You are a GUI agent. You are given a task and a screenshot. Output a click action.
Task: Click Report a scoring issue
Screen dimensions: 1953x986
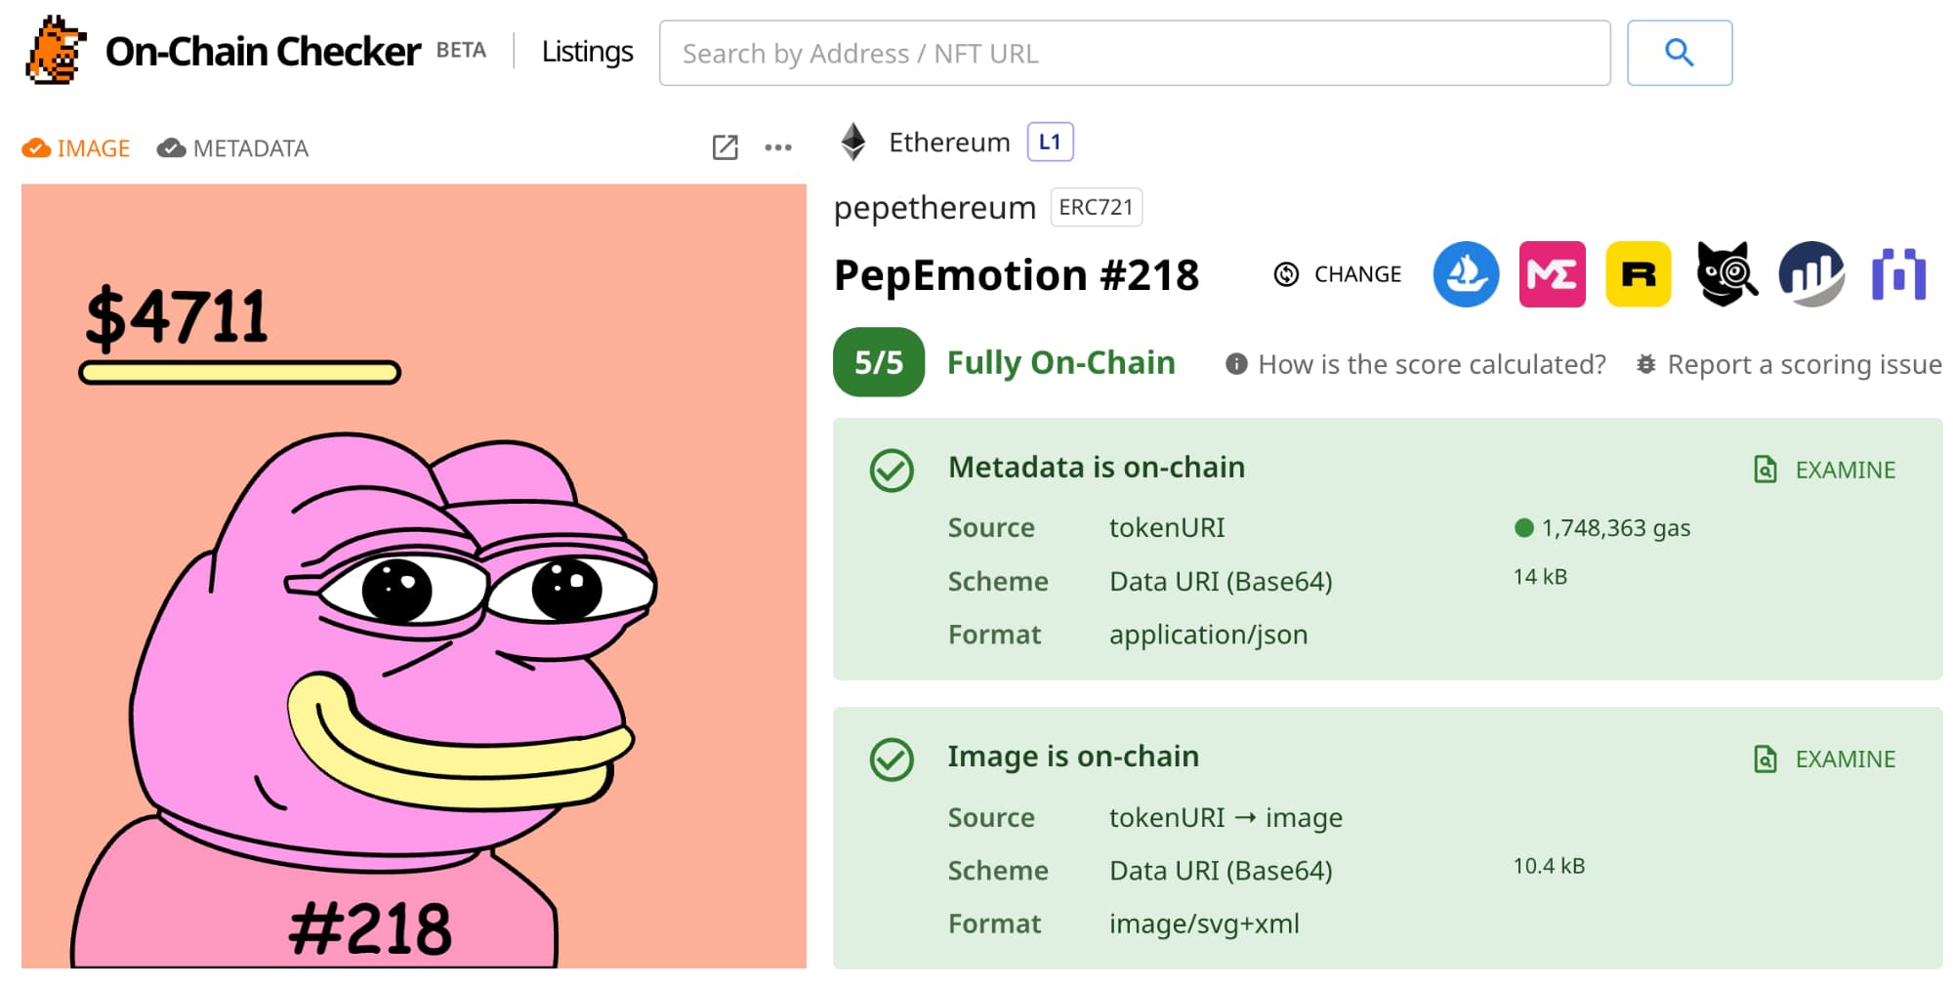click(1789, 364)
